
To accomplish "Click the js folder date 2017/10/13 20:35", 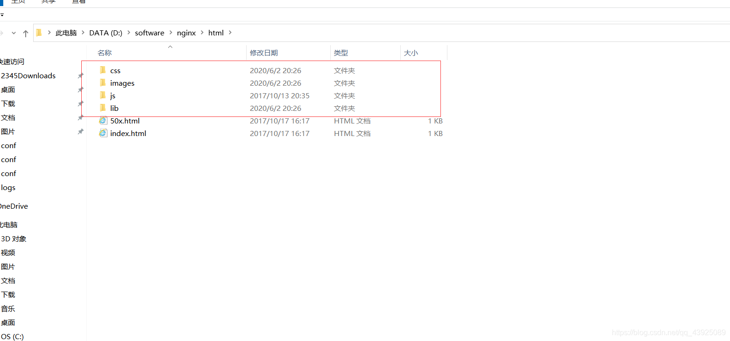I will [280, 96].
